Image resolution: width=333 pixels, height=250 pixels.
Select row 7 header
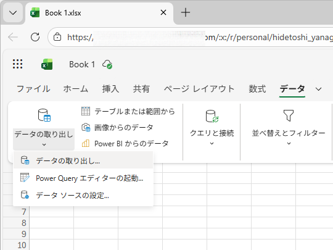click(17, 212)
